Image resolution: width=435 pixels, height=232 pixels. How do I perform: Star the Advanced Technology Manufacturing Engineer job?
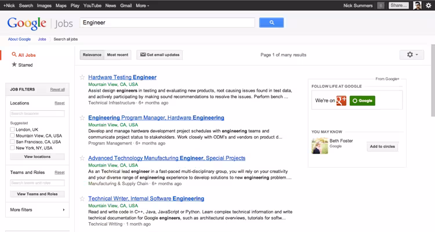point(82,158)
